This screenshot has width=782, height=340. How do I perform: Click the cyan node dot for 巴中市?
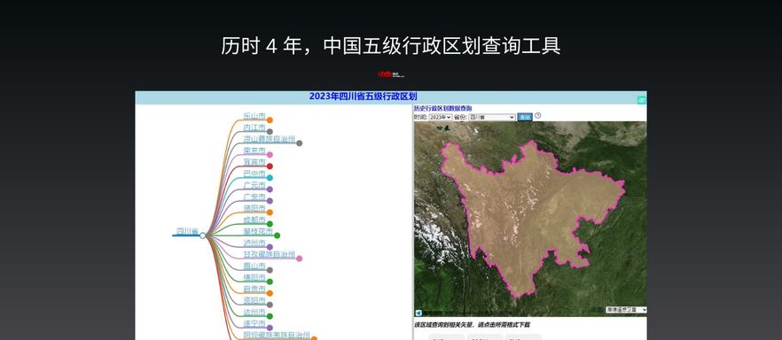[270, 178]
